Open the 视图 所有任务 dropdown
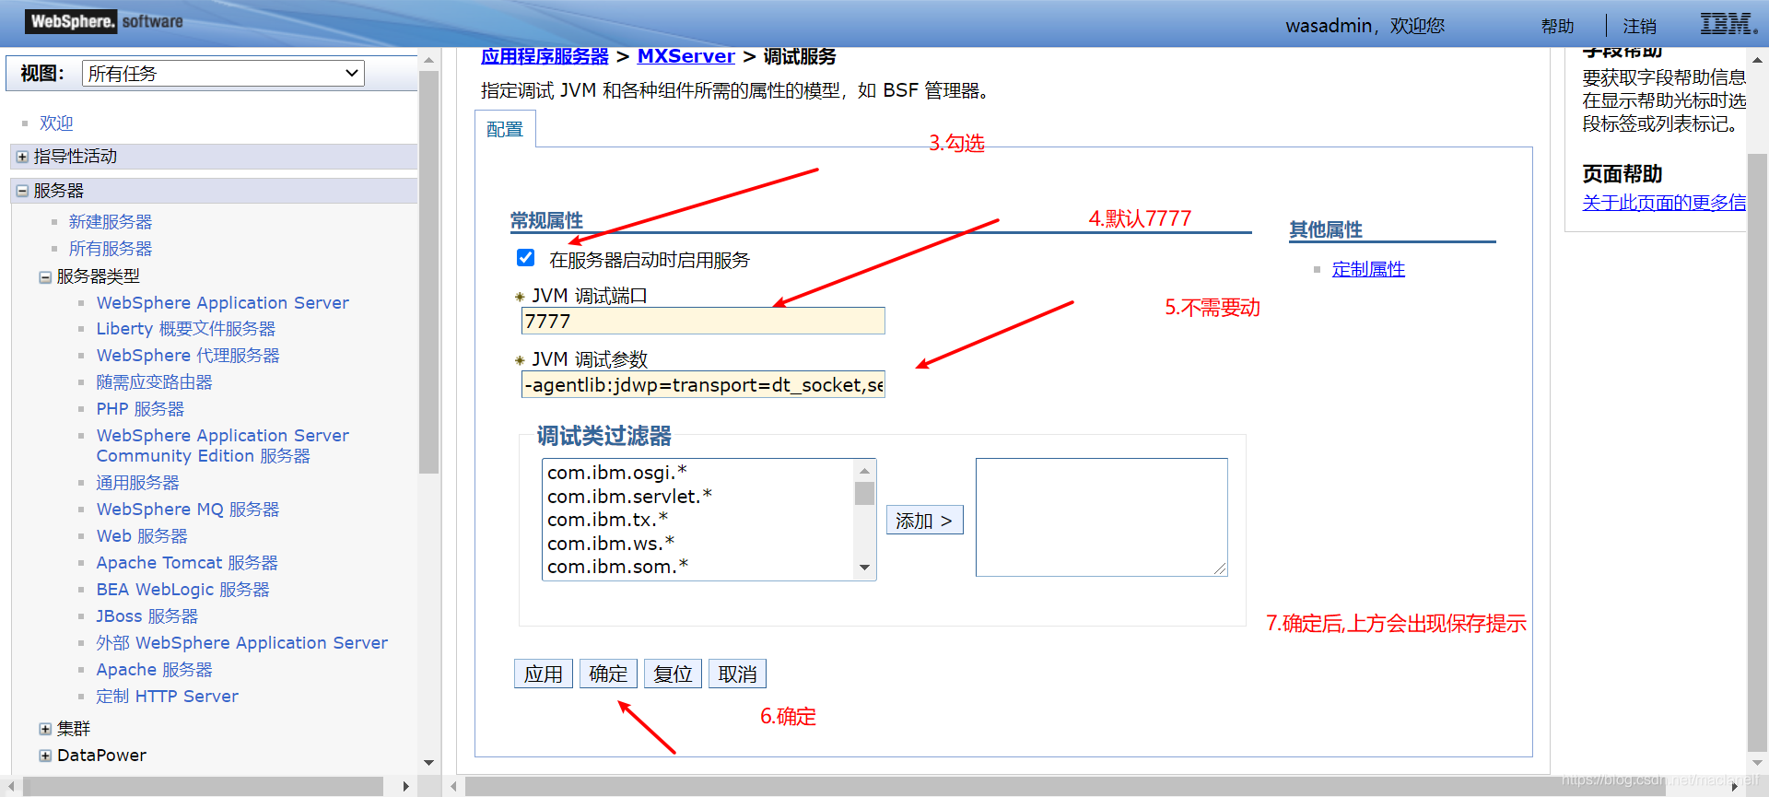The height and width of the screenshot is (797, 1769). 223,74
